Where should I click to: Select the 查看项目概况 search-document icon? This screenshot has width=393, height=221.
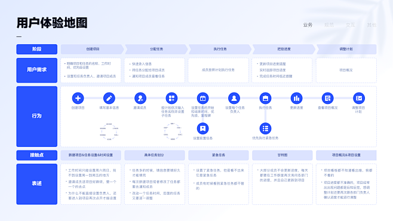coord(327,98)
